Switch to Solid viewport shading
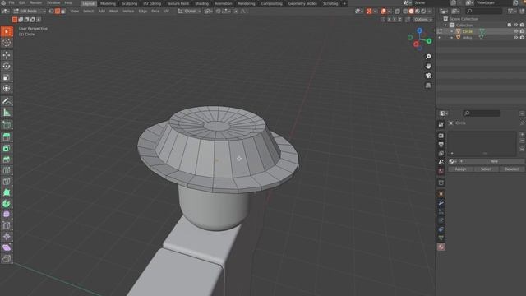This screenshot has height=296, width=526. pos(411,11)
